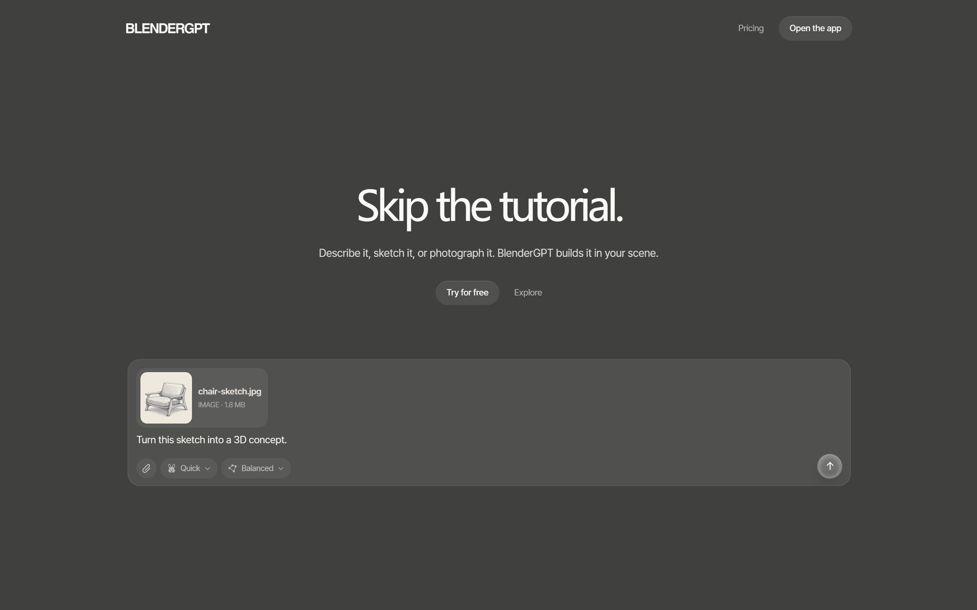Open the Pricing page link
977x610 pixels.
click(x=751, y=28)
